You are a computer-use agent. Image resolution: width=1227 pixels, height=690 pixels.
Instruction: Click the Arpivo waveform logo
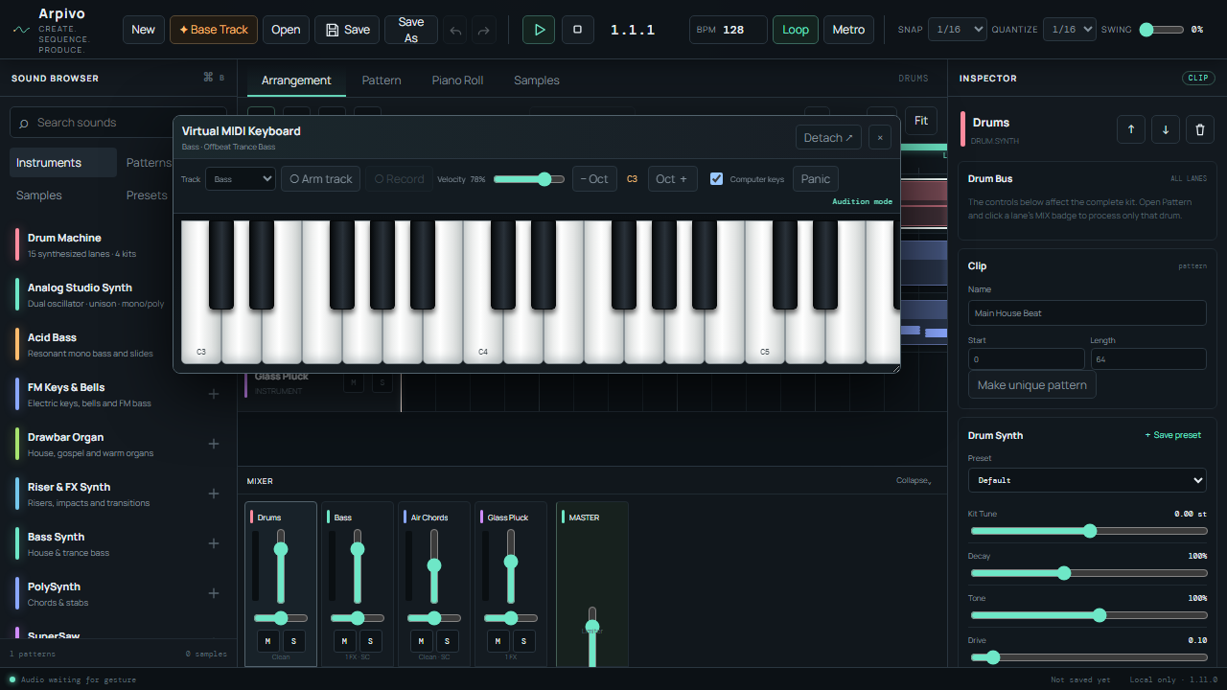[x=21, y=30]
